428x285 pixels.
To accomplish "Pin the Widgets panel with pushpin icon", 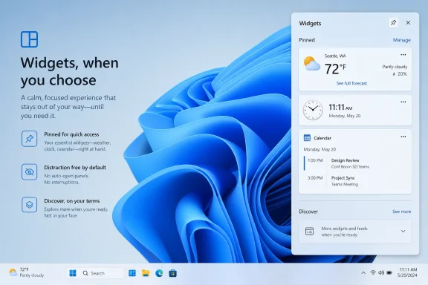I will [393, 22].
